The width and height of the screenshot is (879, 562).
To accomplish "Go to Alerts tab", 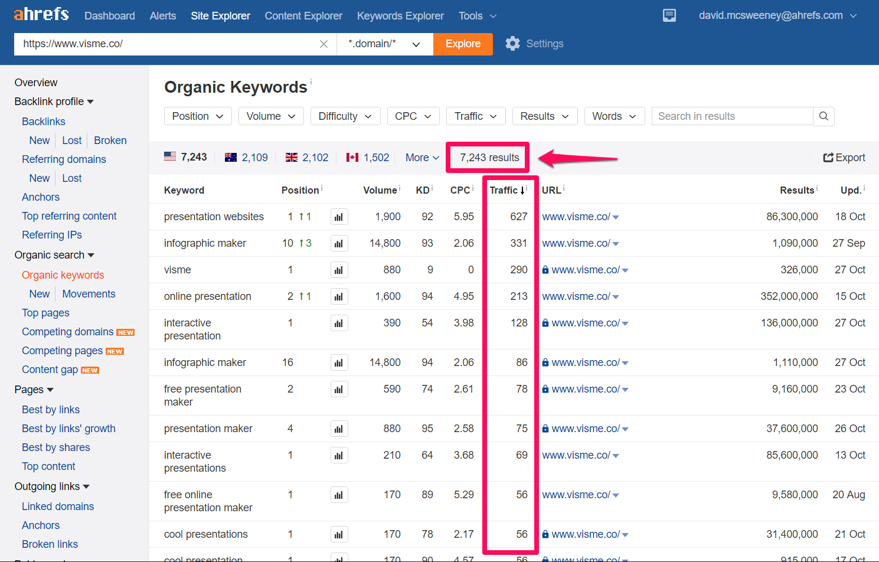I will coord(163,16).
